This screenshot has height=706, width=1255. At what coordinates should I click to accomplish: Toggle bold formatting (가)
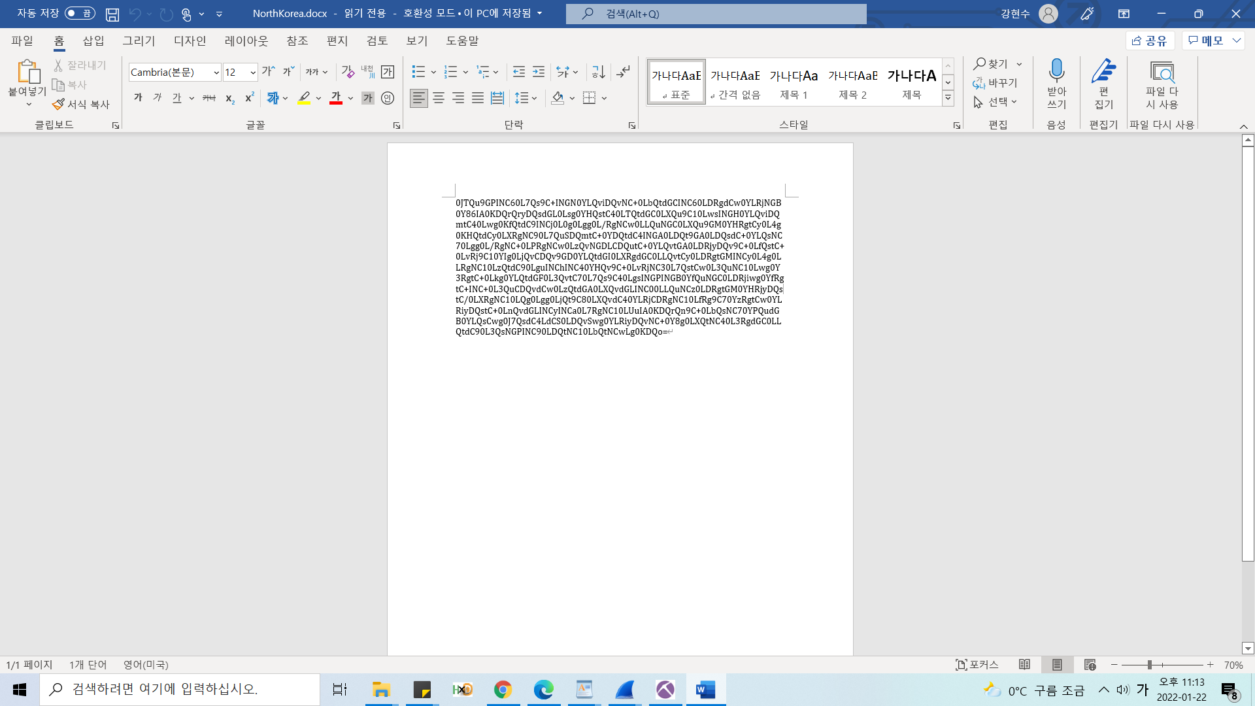coord(138,98)
